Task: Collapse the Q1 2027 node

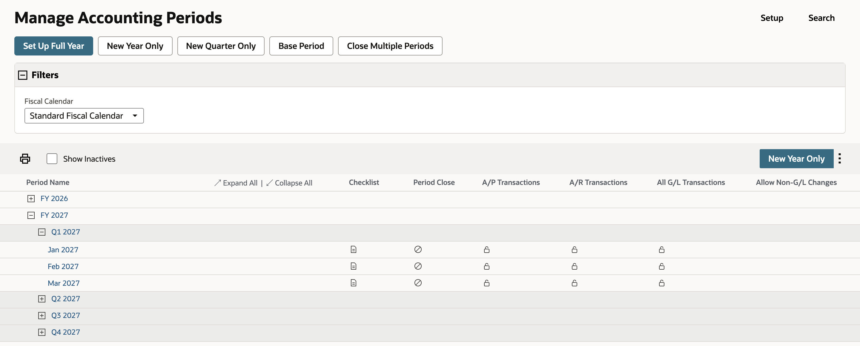Action: tap(42, 232)
